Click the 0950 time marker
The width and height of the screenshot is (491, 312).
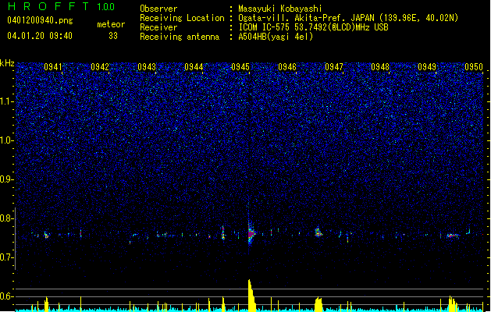click(x=474, y=67)
